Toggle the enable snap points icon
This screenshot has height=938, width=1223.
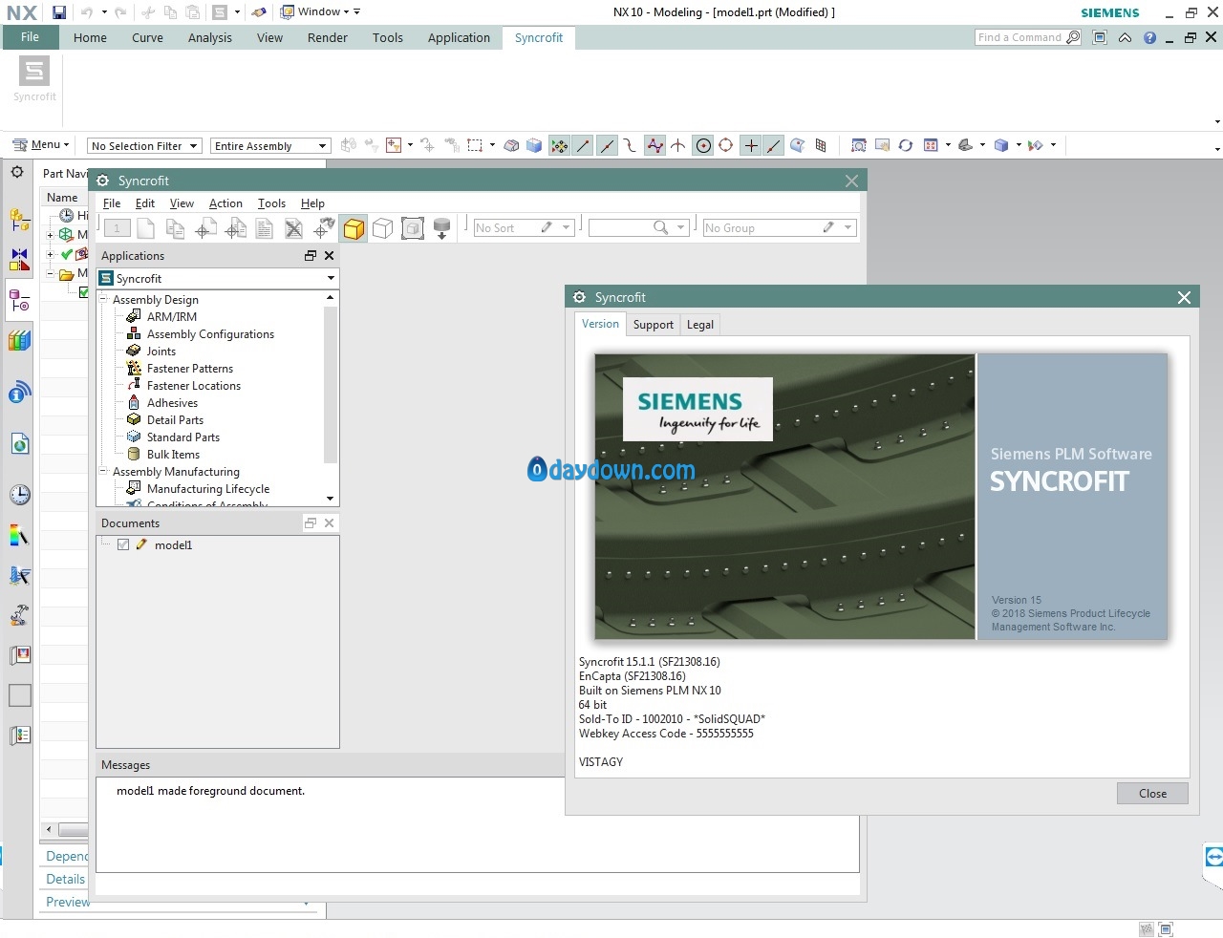[x=559, y=145]
